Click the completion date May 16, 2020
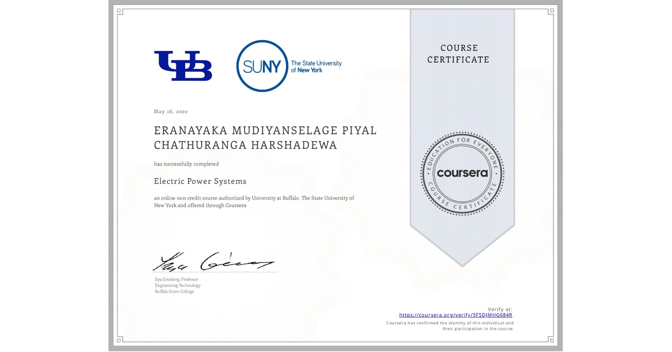This screenshot has width=672, height=352. pyautogui.click(x=171, y=111)
